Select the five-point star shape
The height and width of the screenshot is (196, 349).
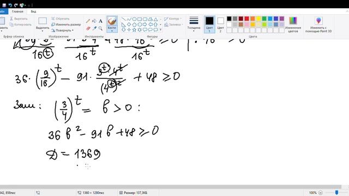(134, 29)
